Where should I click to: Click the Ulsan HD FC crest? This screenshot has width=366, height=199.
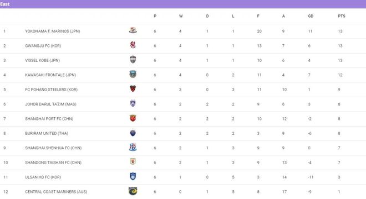click(133, 176)
